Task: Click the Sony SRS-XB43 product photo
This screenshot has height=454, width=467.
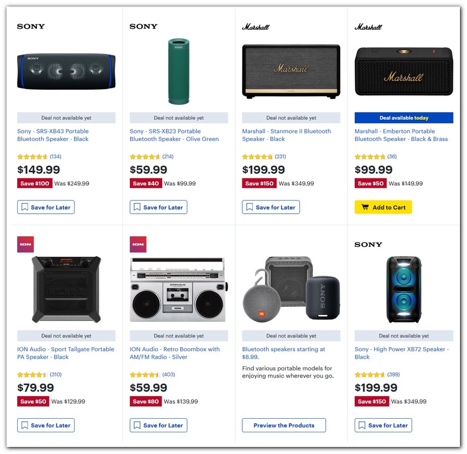Action: click(65, 71)
